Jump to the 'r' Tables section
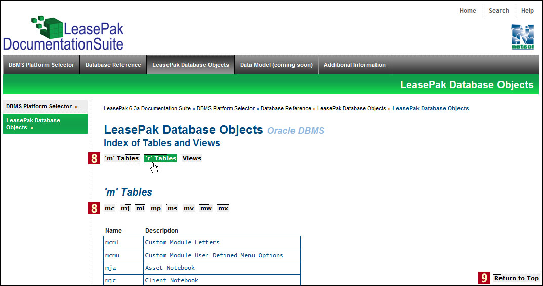The width and height of the screenshot is (543, 286). (161, 158)
